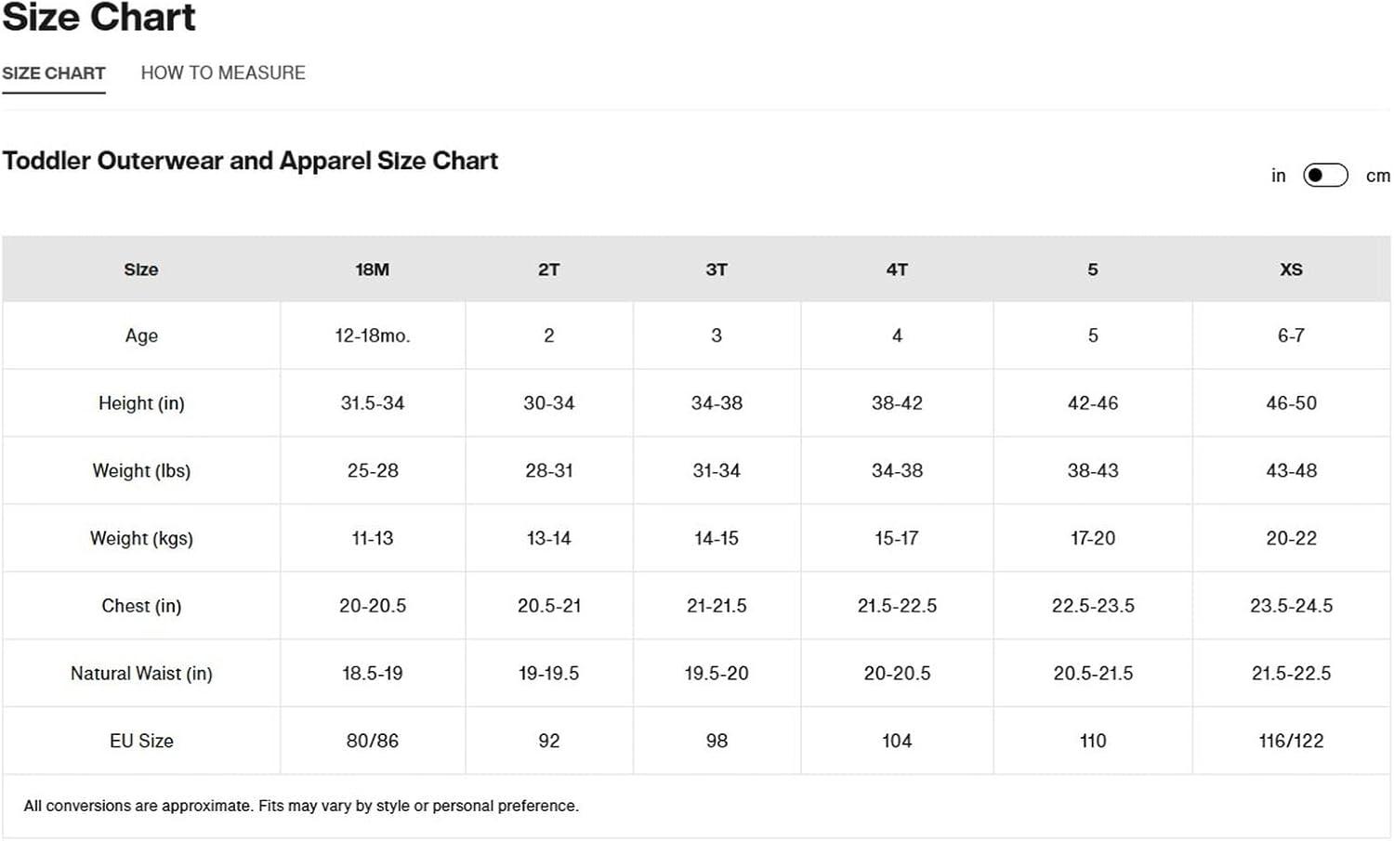Click the EU Size row label
The image size is (1394, 841).
141,741
